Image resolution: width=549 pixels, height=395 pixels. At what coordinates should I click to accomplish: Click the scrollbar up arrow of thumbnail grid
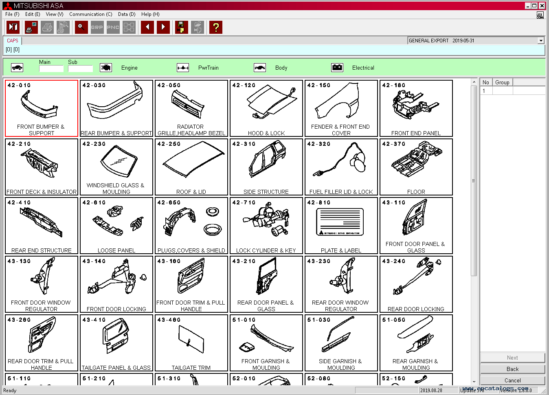click(474, 82)
